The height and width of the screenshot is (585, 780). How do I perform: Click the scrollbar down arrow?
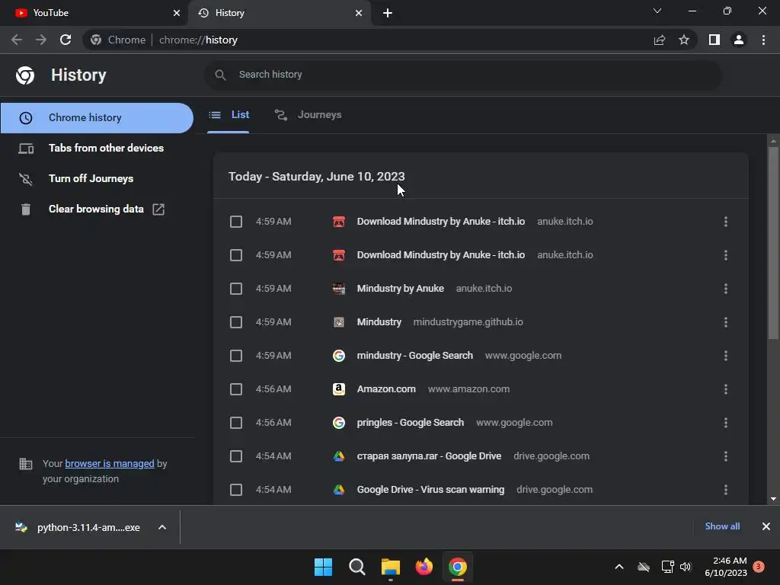[x=773, y=499]
